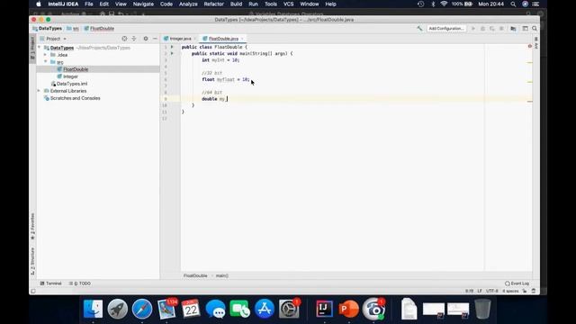Toggle the Terminal tool window

click(50, 283)
